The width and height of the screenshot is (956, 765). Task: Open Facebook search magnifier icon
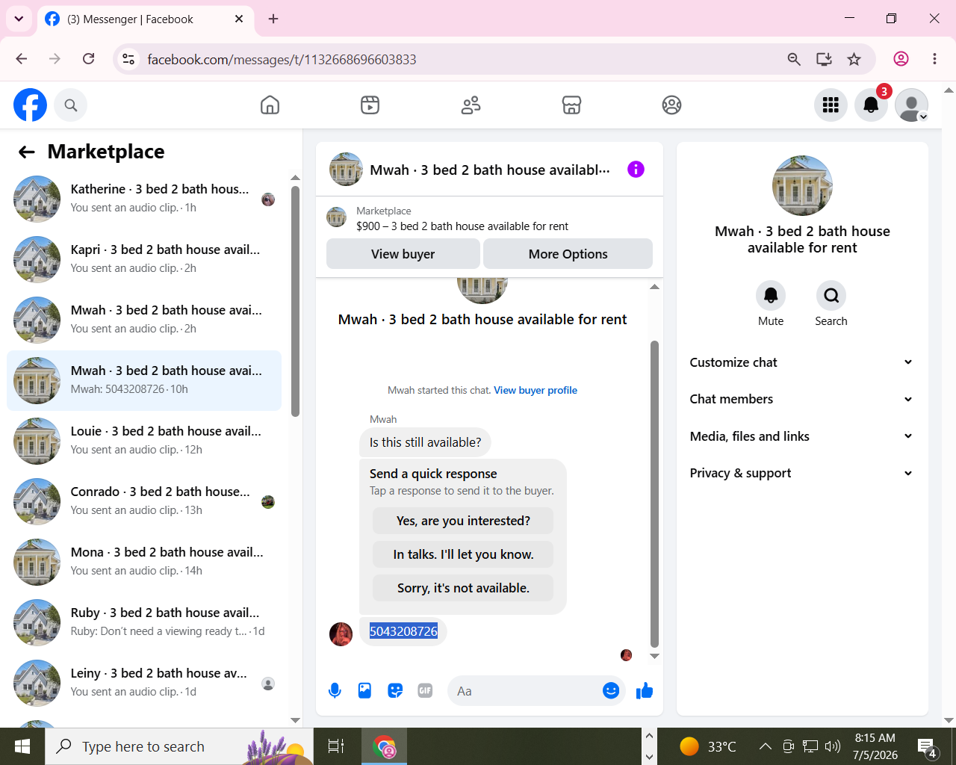coord(71,105)
